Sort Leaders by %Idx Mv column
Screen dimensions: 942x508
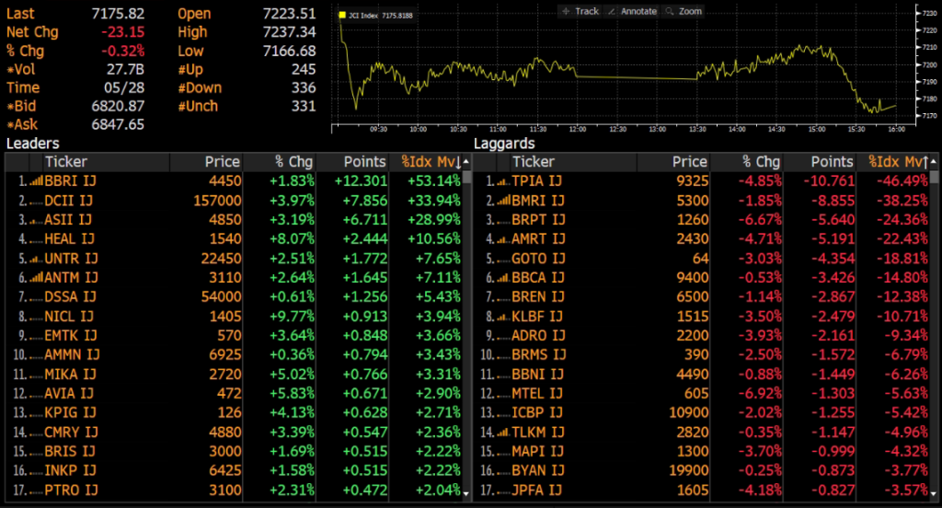click(x=431, y=162)
